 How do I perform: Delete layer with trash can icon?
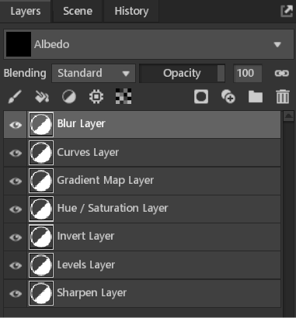tap(283, 97)
